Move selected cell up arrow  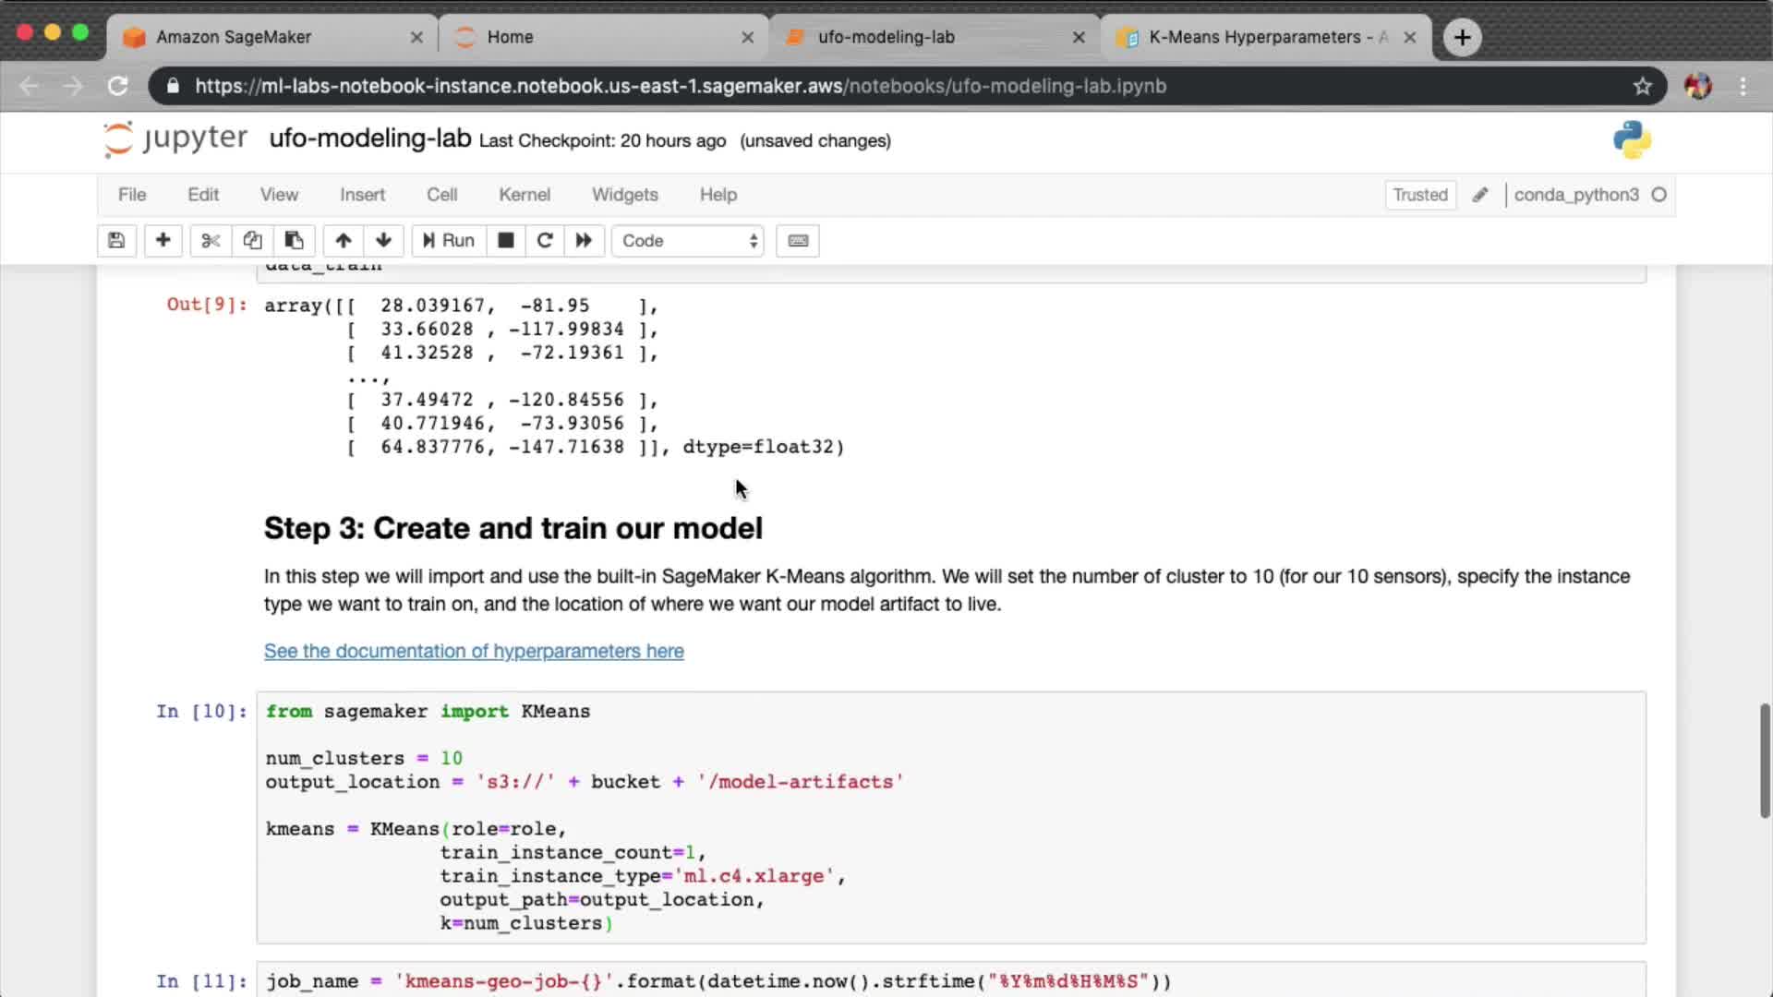(x=343, y=241)
